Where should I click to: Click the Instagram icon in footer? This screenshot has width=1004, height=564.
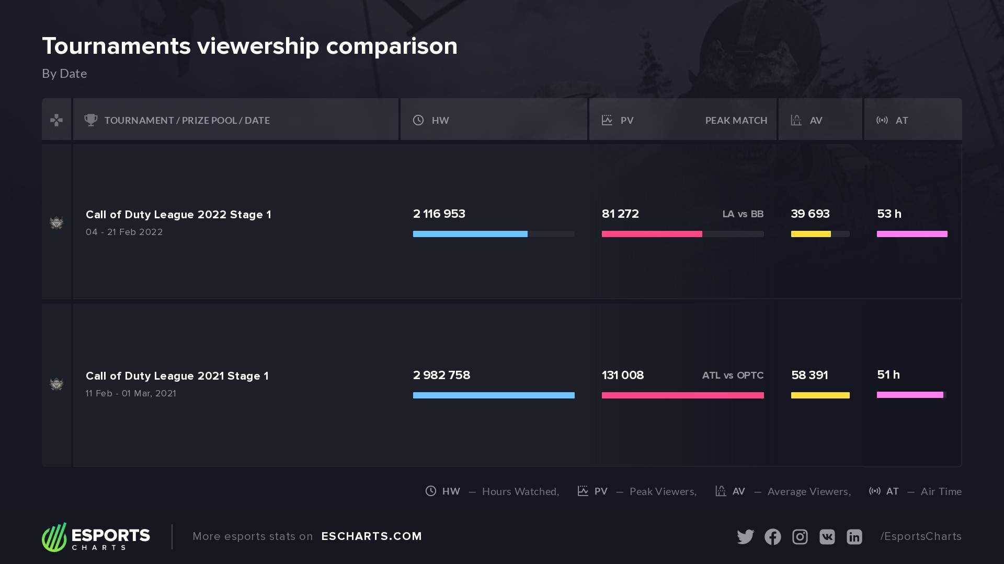[800, 537]
